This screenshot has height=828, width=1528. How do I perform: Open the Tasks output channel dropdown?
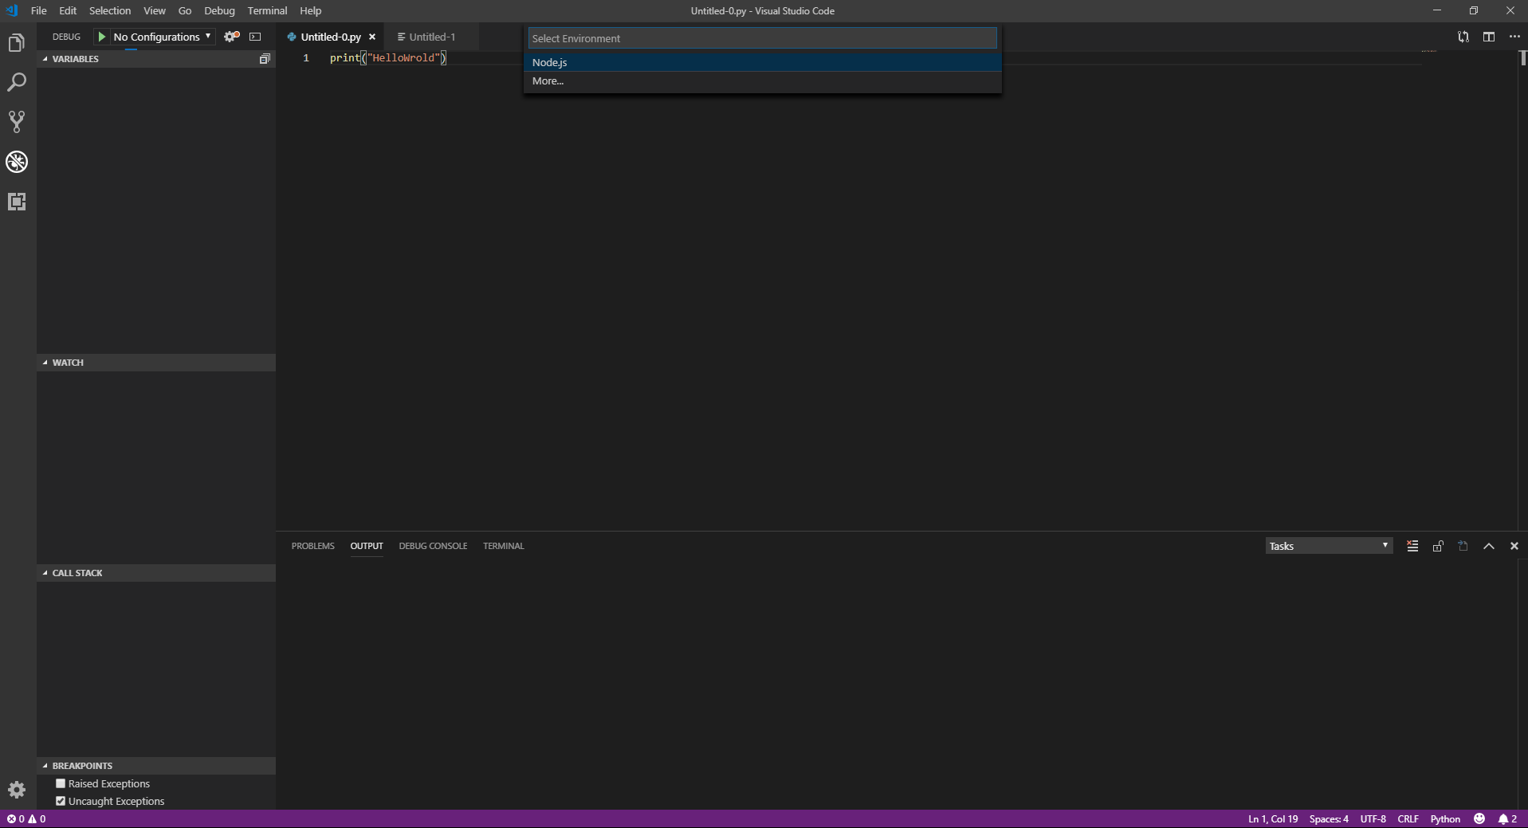pos(1329,546)
